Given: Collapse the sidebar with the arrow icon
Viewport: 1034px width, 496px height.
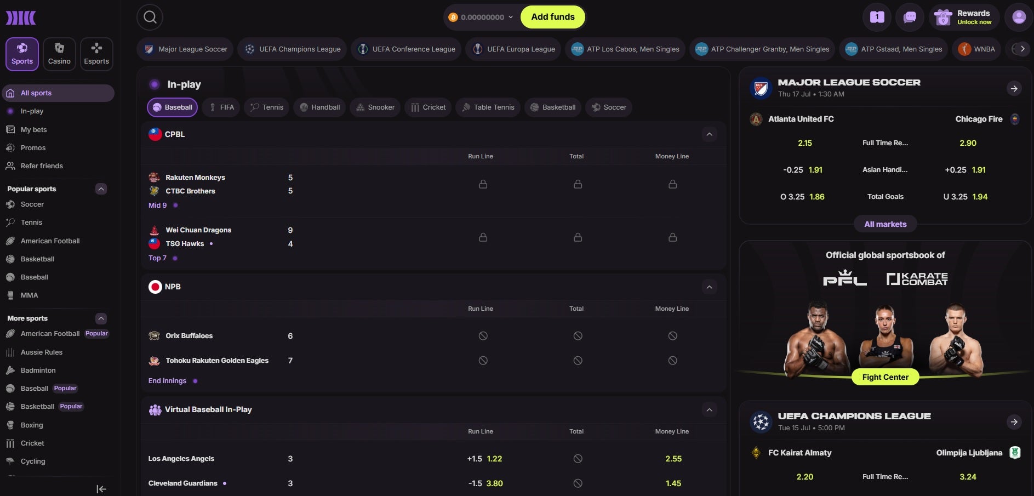Looking at the screenshot, I should coord(101,489).
